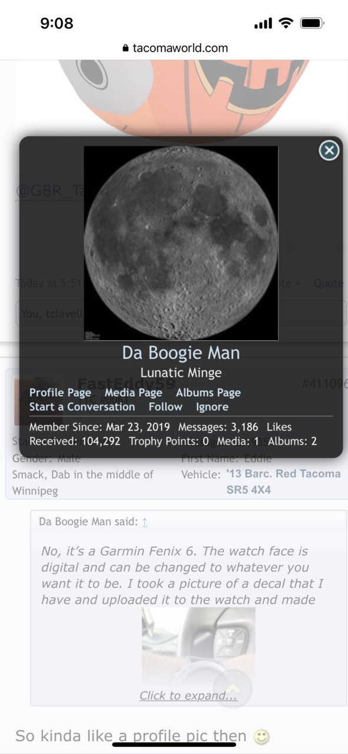Click Start a Conversation

click(x=82, y=407)
